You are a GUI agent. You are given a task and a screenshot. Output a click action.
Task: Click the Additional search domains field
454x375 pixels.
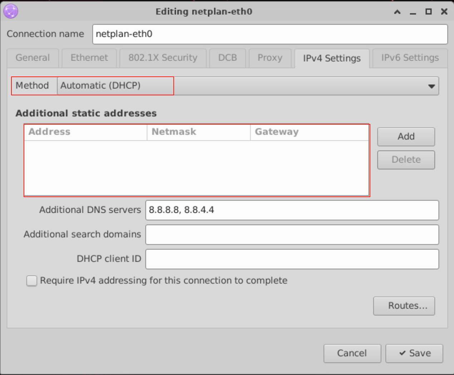(292, 235)
